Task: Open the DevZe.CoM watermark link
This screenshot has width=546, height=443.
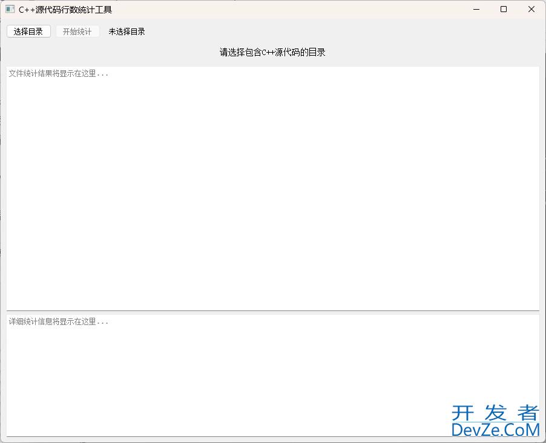Action: click(x=495, y=430)
